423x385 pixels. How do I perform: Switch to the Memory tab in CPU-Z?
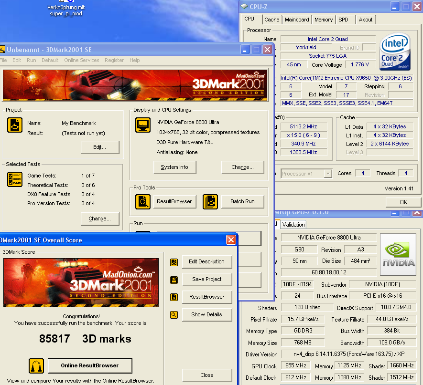click(x=324, y=20)
